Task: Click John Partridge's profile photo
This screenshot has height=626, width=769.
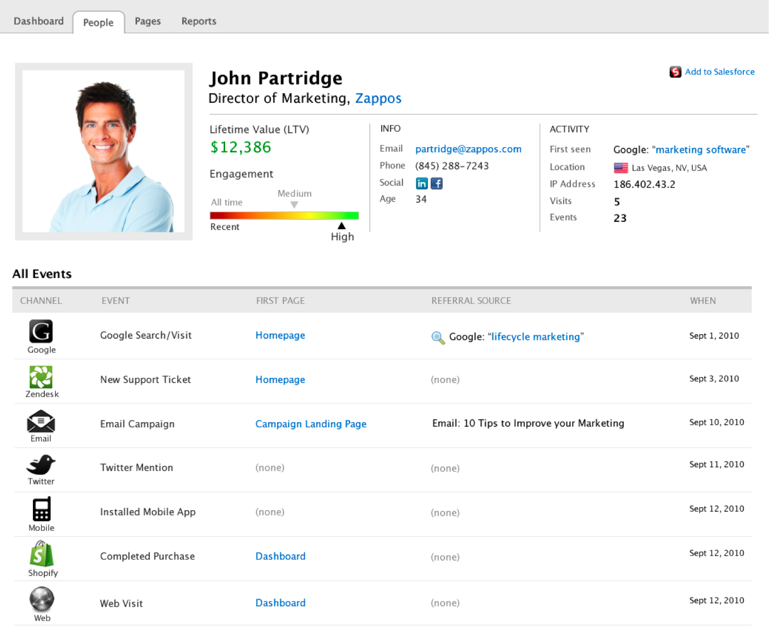Action: pos(104,151)
